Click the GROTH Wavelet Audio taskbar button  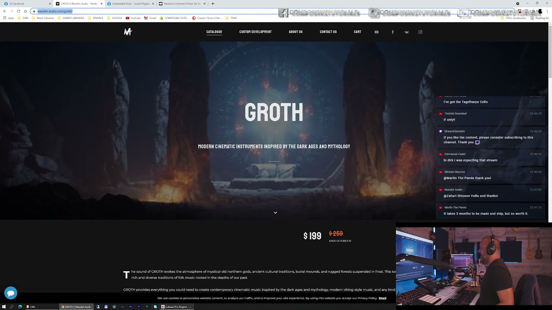tap(76, 307)
